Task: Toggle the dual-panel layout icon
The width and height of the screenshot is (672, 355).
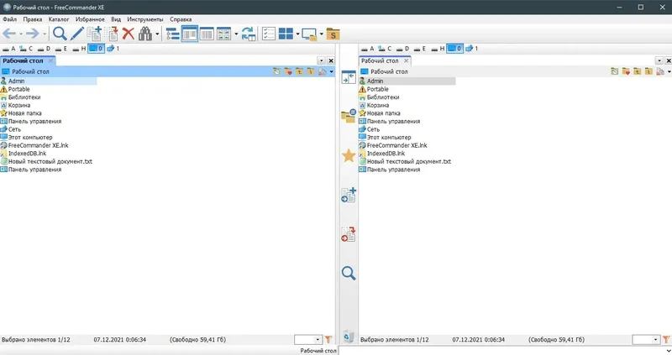Action: pyautogui.click(x=190, y=34)
